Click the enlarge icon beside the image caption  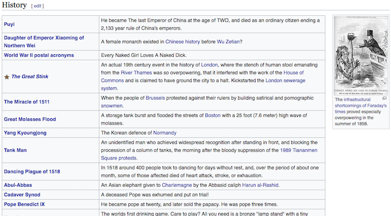coord(384,98)
